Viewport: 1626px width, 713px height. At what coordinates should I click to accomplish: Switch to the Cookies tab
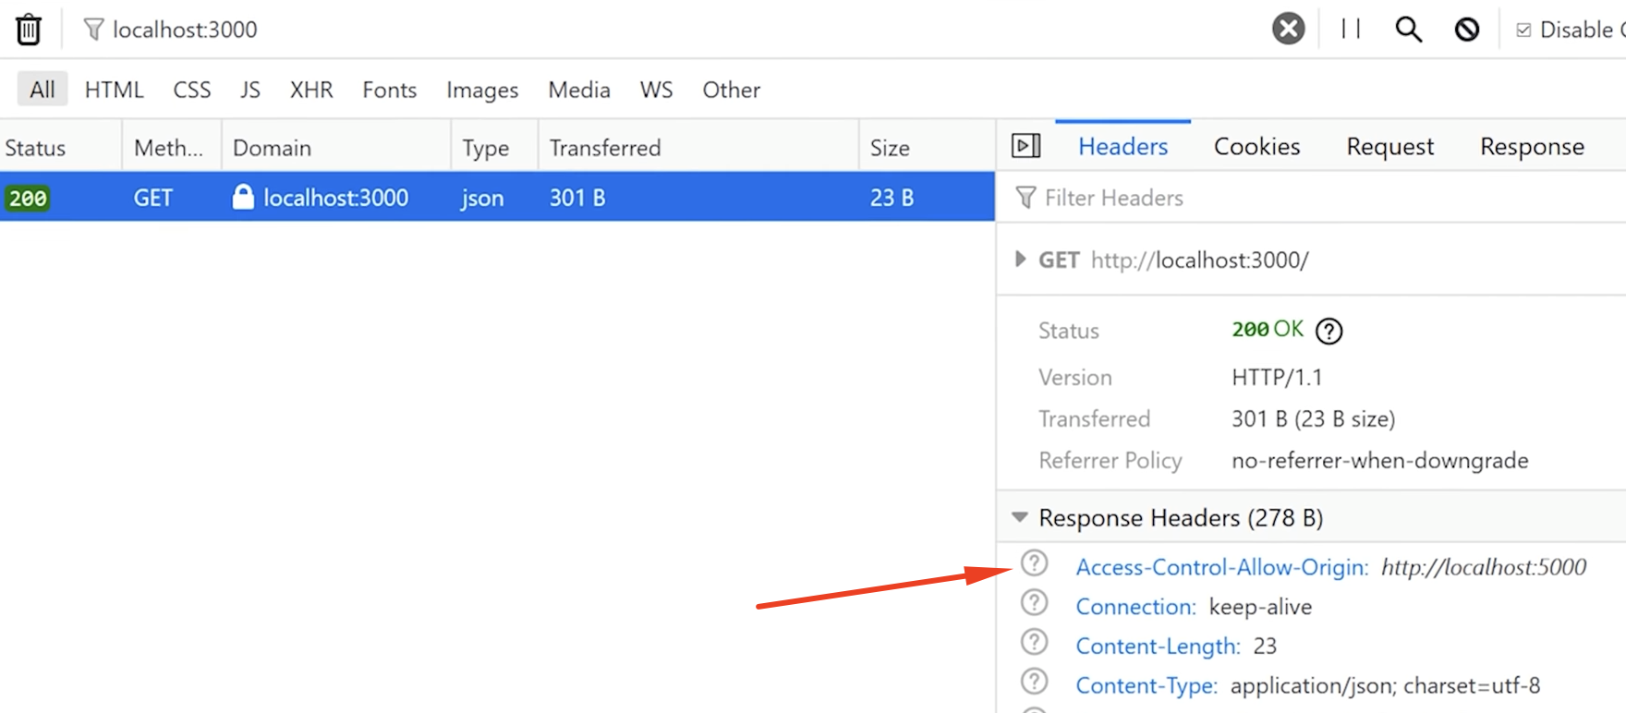point(1256,146)
